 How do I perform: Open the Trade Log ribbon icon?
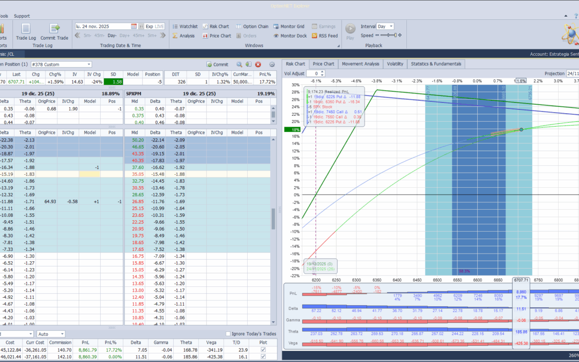[26, 32]
